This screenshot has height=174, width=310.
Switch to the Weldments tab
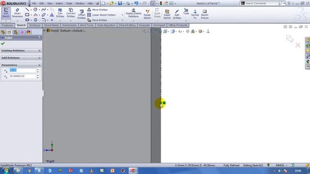pyautogui.click(x=69, y=25)
